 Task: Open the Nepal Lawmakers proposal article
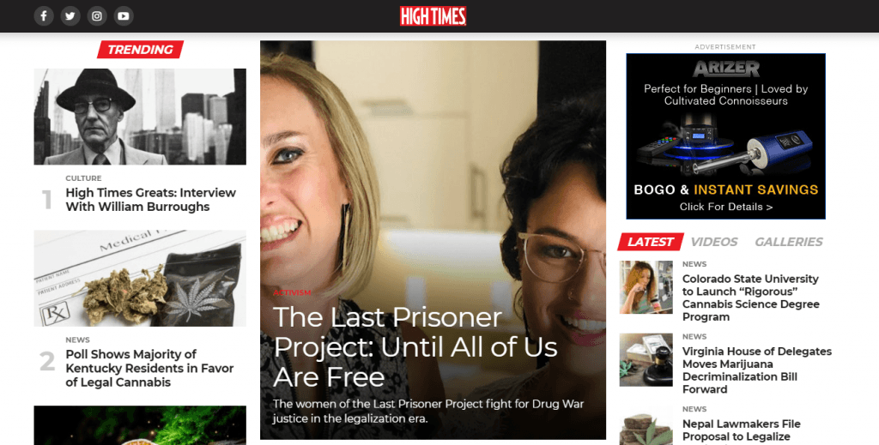tap(741, 430)
